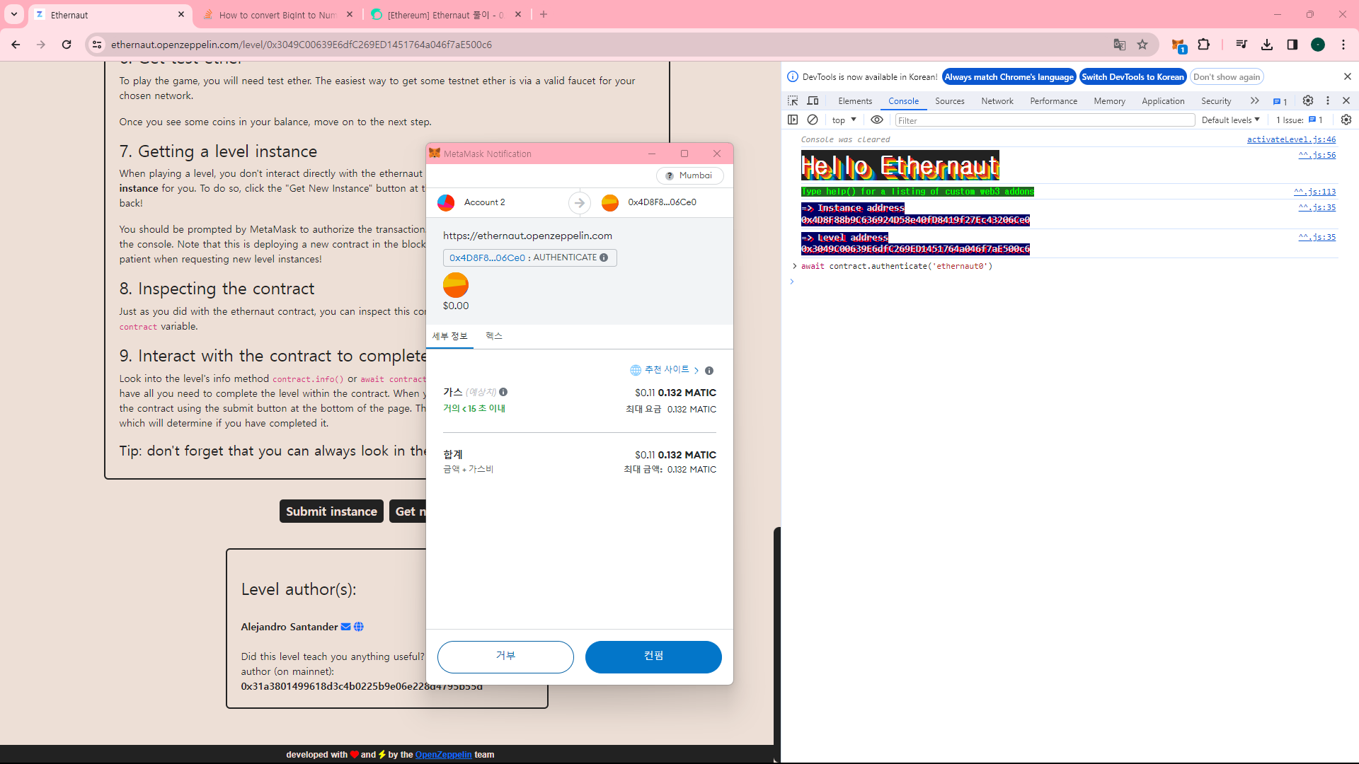Viewport: 1359px width, 764px height.
Task: Open the OpenZeppelin team link
Action: 443,755
